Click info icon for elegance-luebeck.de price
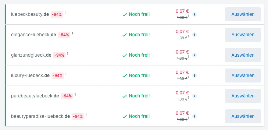 point(195,35)
